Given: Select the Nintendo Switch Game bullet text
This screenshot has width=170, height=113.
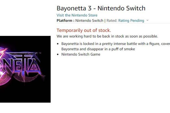Looking at the screenshot, I should coord(81,54).
